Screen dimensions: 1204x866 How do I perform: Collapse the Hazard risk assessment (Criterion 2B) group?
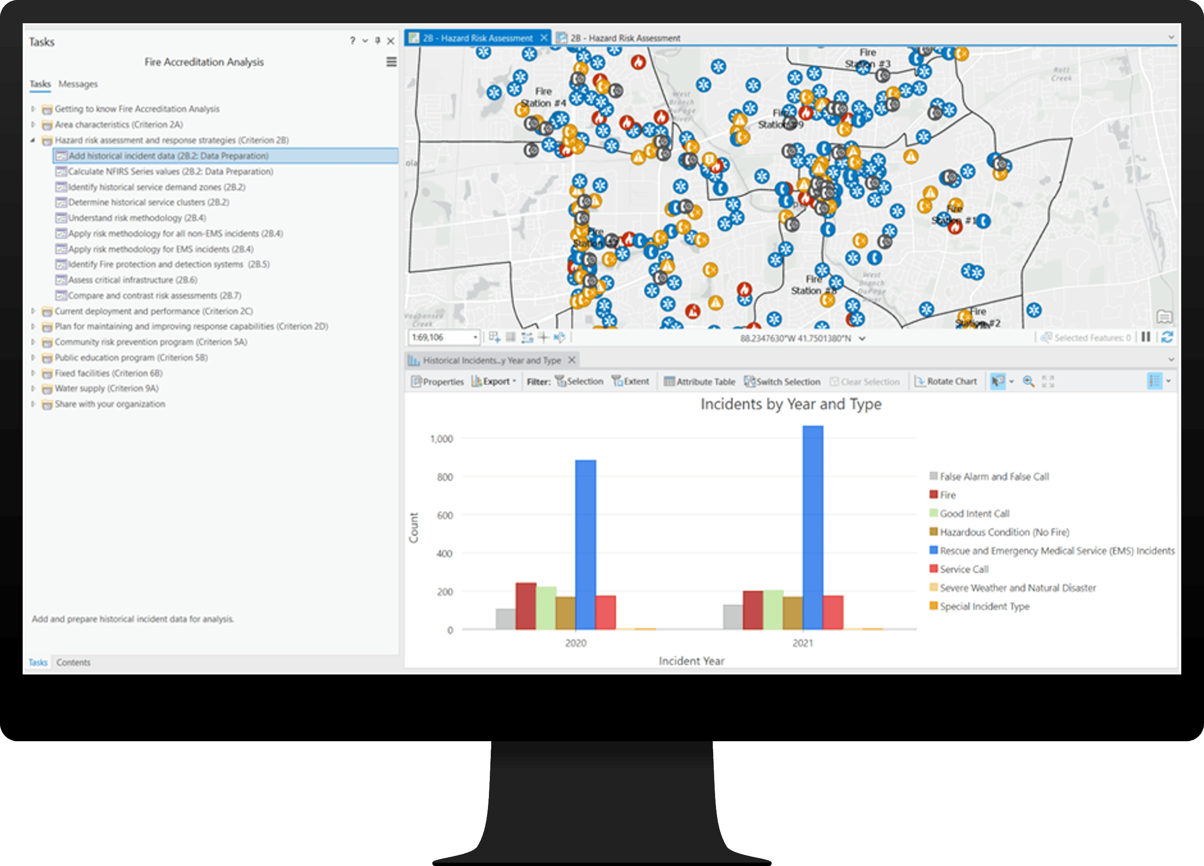[x=33, y=140]
